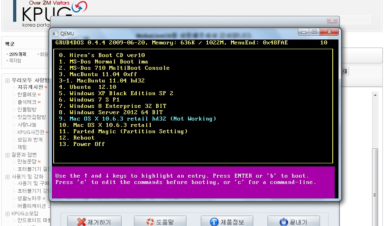This screenshot has width=384, height=226.
Task: Click the page scrollbar up arrow
Action: [375, 95]
